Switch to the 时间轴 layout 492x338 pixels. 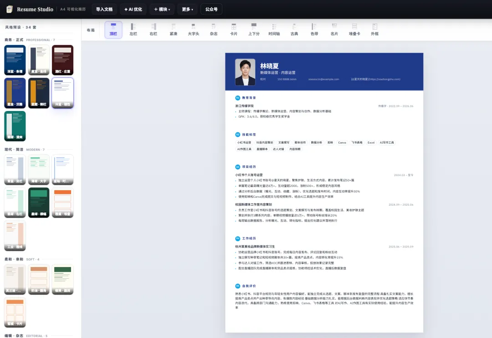(x=274, y=30)
